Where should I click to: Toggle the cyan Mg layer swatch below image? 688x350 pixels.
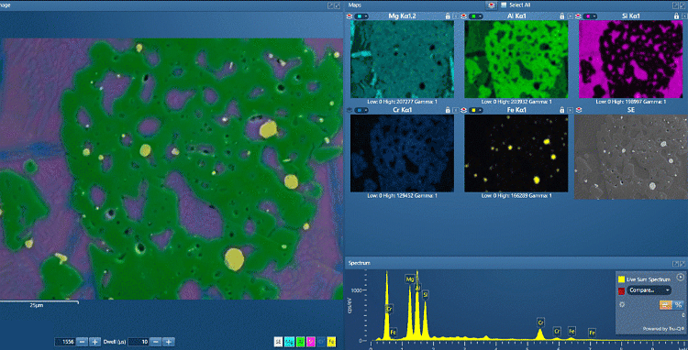point(289,342)
